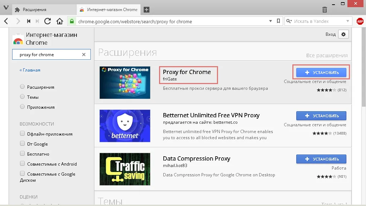366x206 pixels.
Task: Click the 'Data Compression Proxy for Google Chrome' description
Action: click(219, 175)
